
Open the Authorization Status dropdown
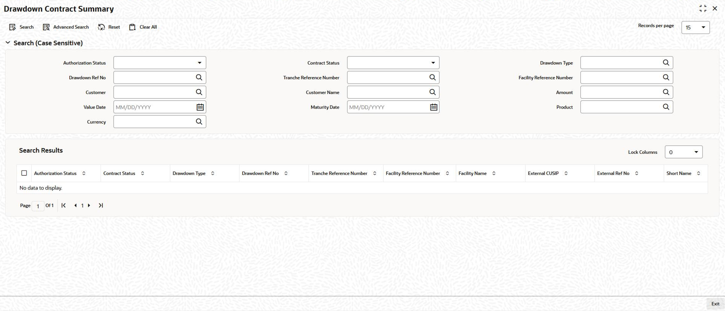(x=160, y=63)
